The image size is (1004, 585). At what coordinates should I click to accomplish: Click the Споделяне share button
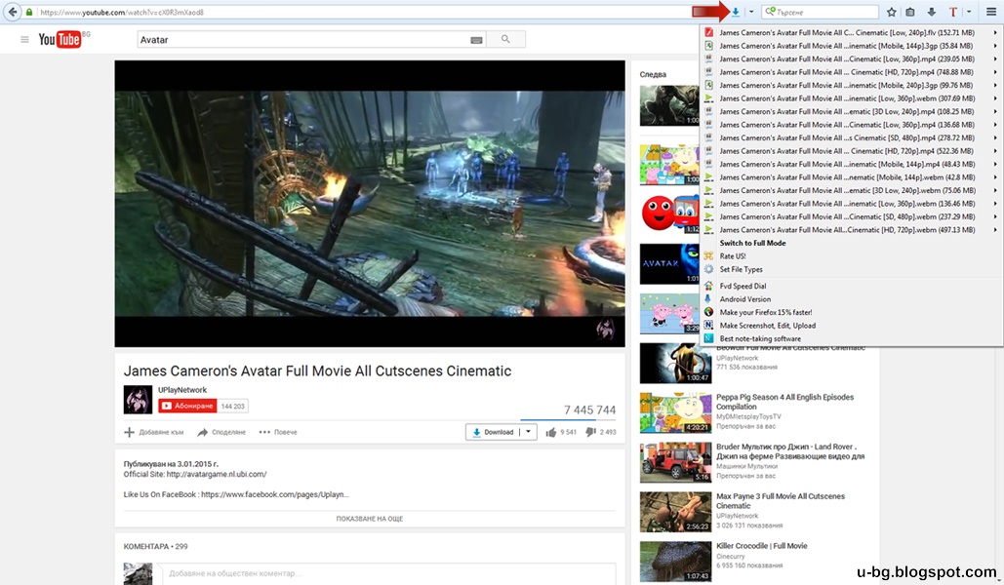(221, 432)
